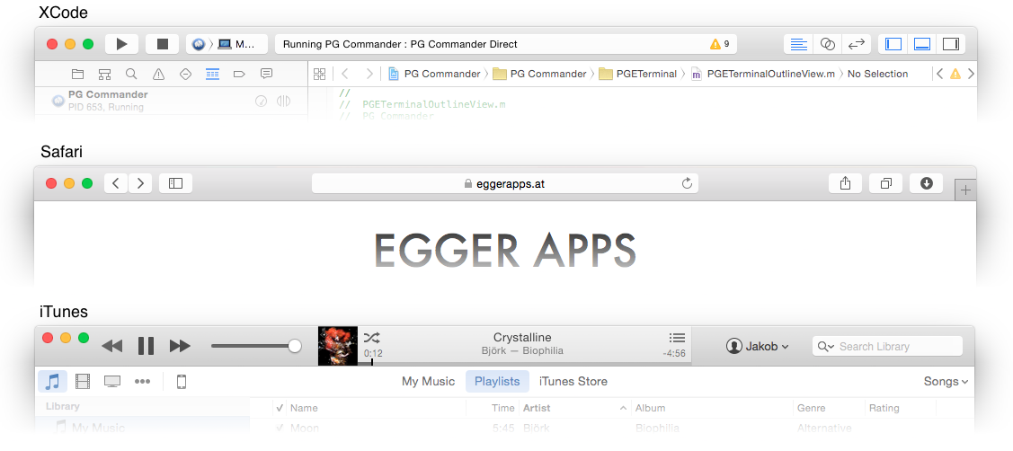Open Xcode report navigator speech bubble

point(266,74)
